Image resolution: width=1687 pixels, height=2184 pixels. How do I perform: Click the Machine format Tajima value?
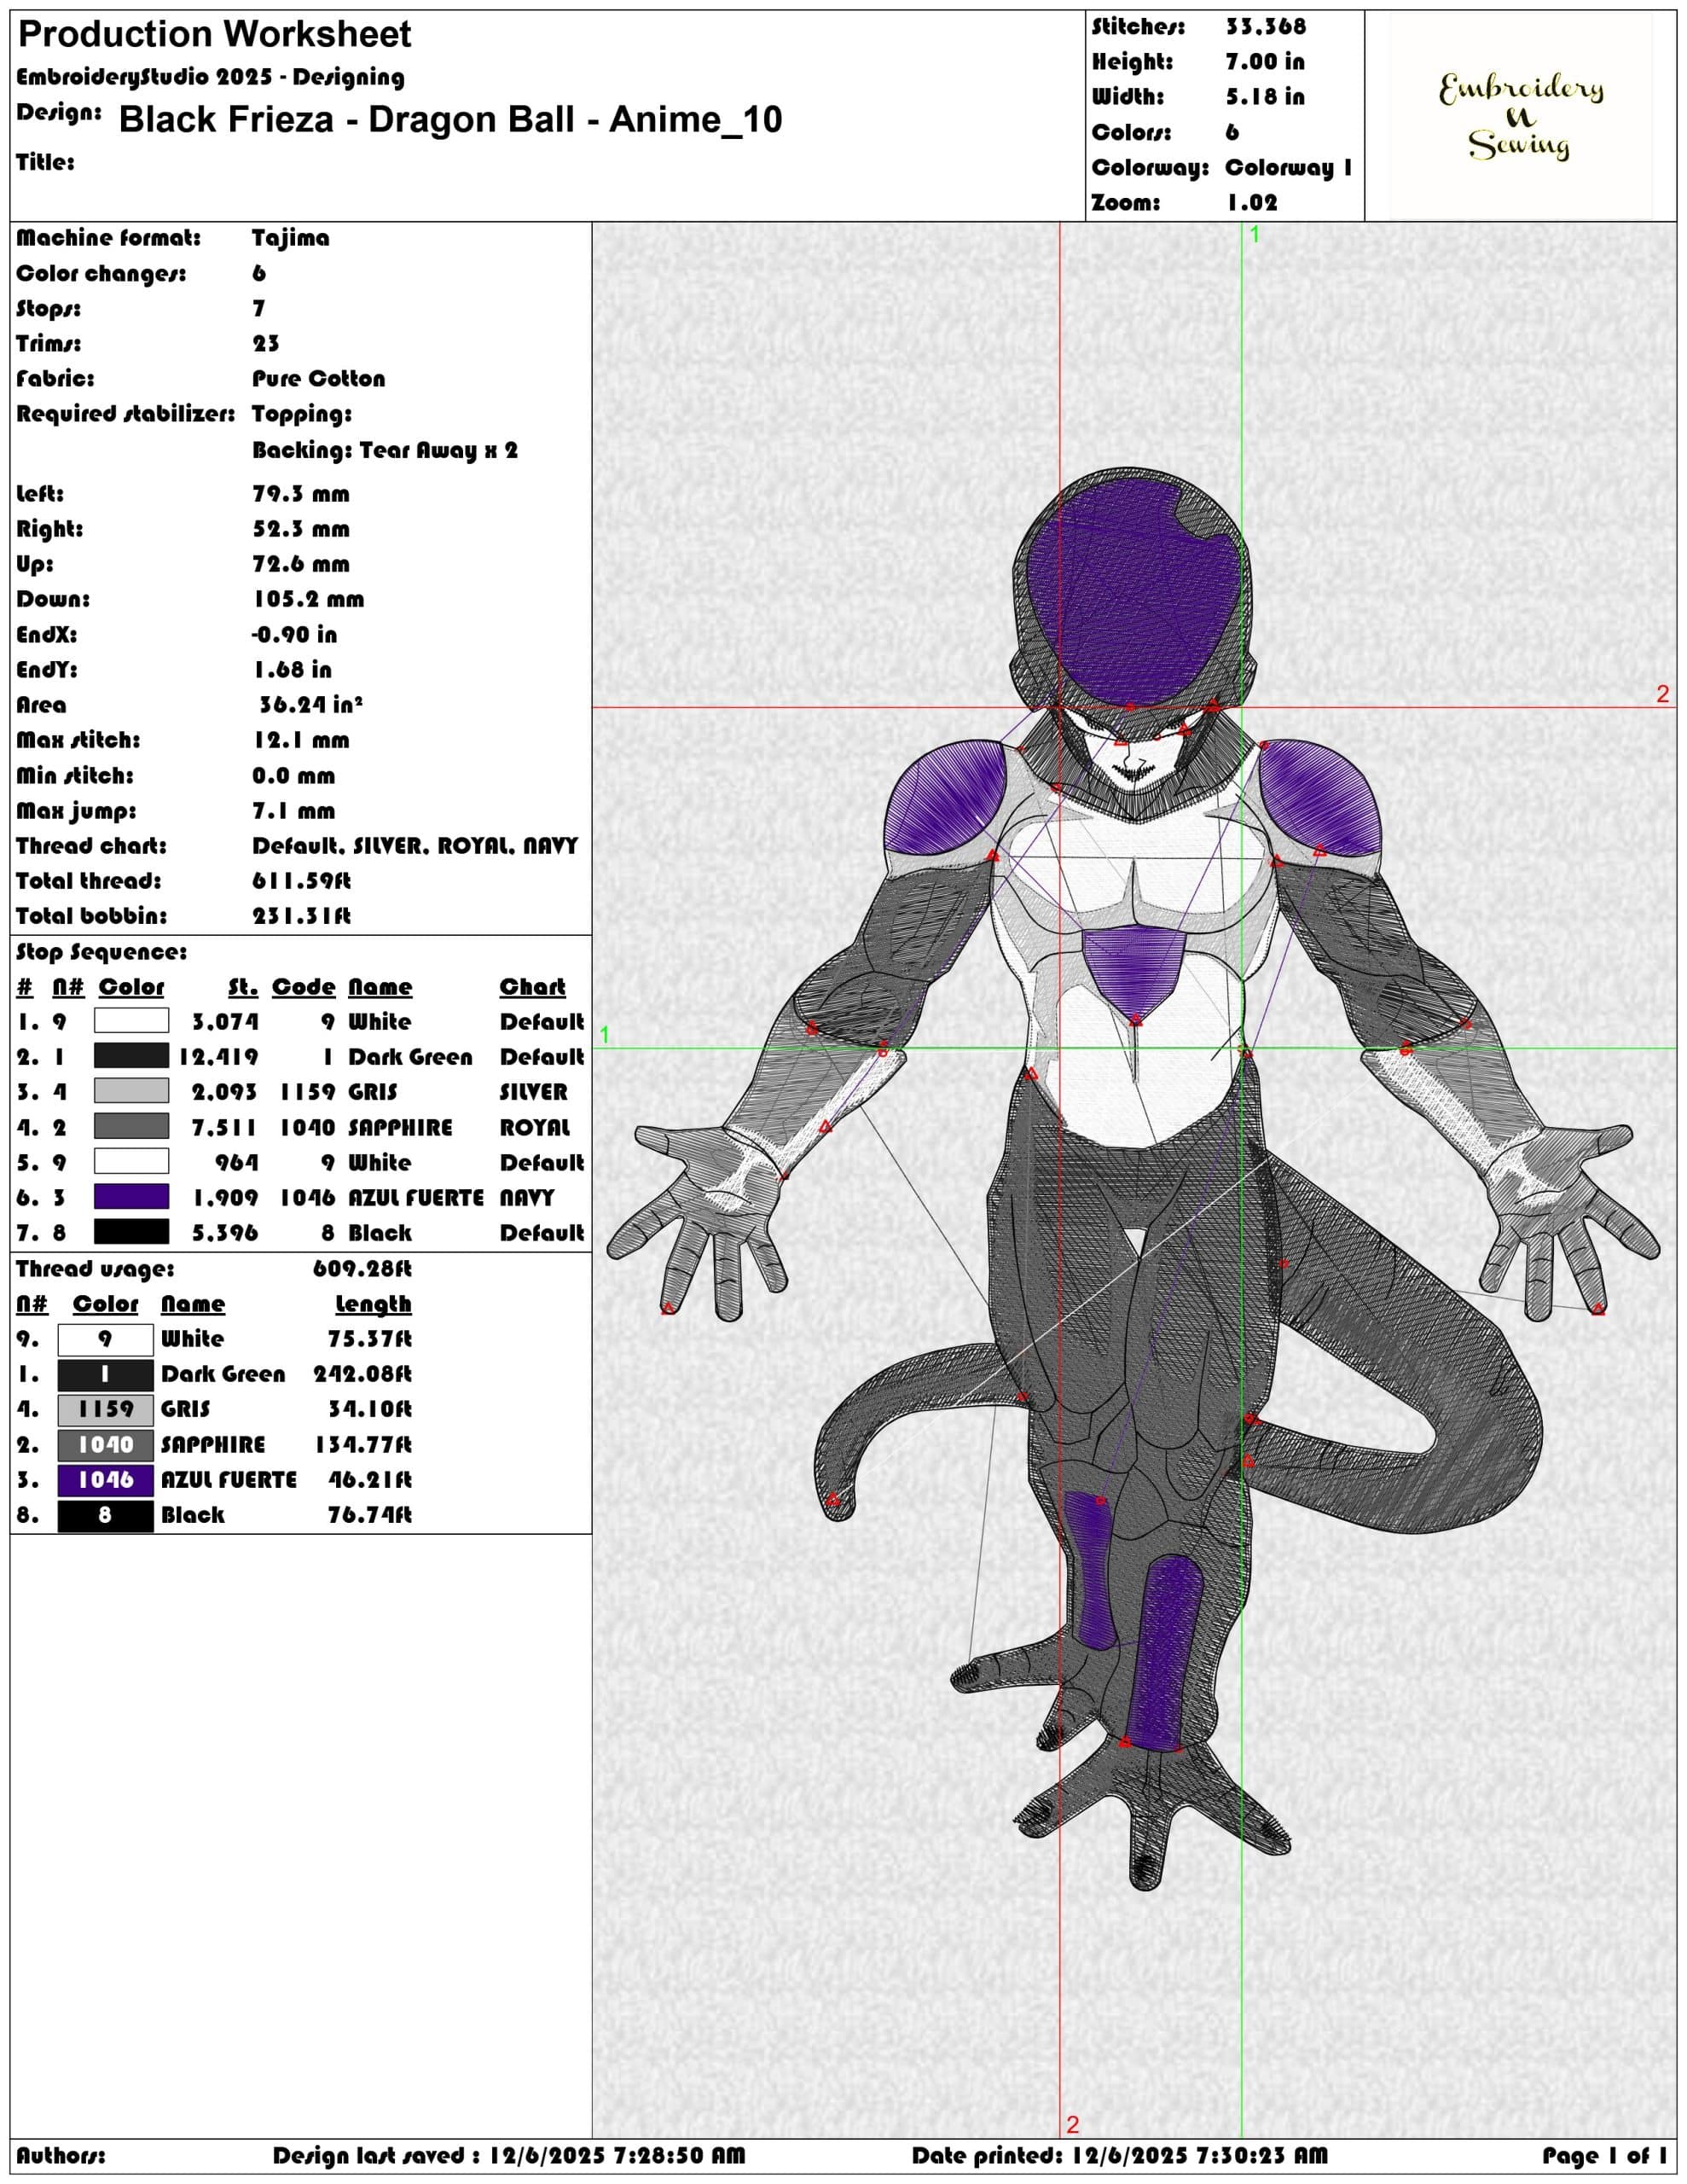(x=290, y=238)
